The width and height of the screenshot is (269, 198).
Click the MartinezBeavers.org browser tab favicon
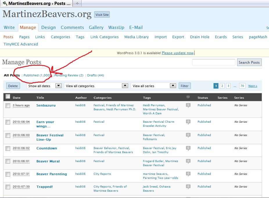[5, 3]
